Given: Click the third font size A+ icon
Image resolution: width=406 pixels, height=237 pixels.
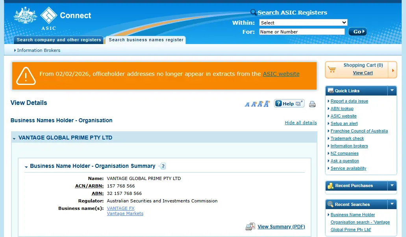Looking at the screenshot, I should 260,104.
